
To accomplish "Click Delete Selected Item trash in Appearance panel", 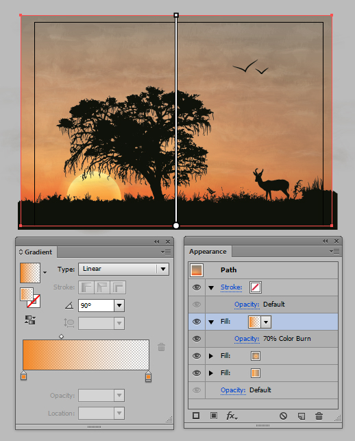I will (319, 416).
